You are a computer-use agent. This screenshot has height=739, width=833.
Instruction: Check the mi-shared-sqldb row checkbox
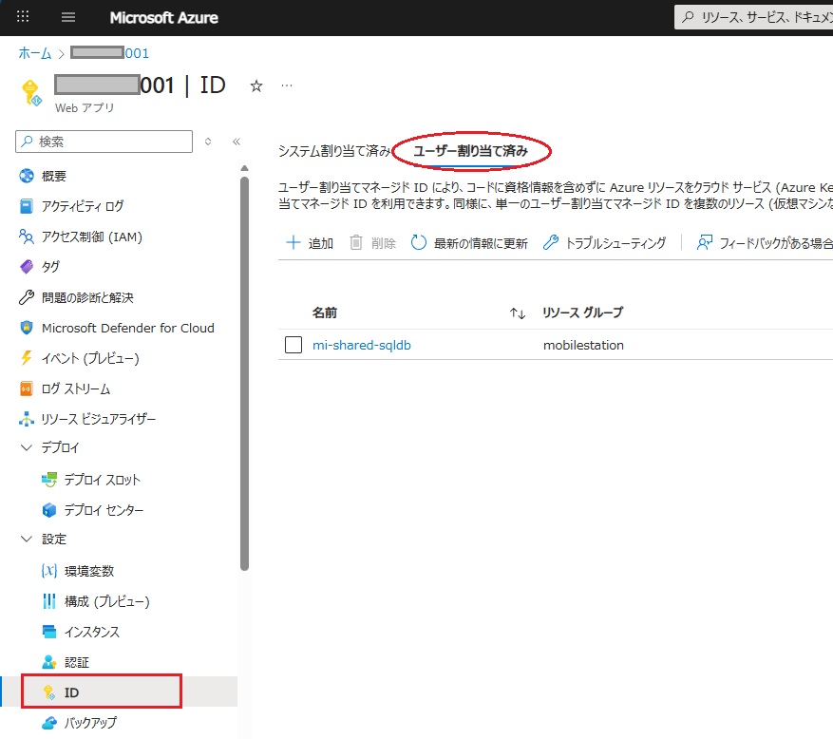293,345
